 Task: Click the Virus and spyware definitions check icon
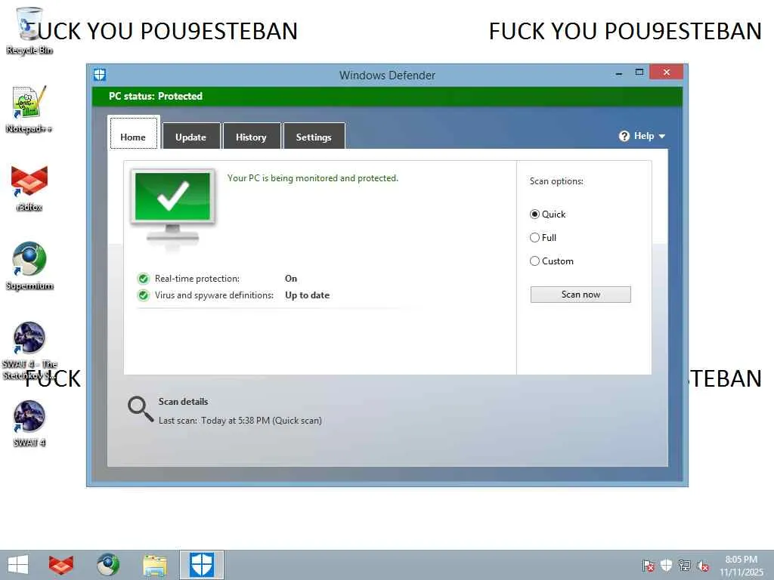pos(143,295)
